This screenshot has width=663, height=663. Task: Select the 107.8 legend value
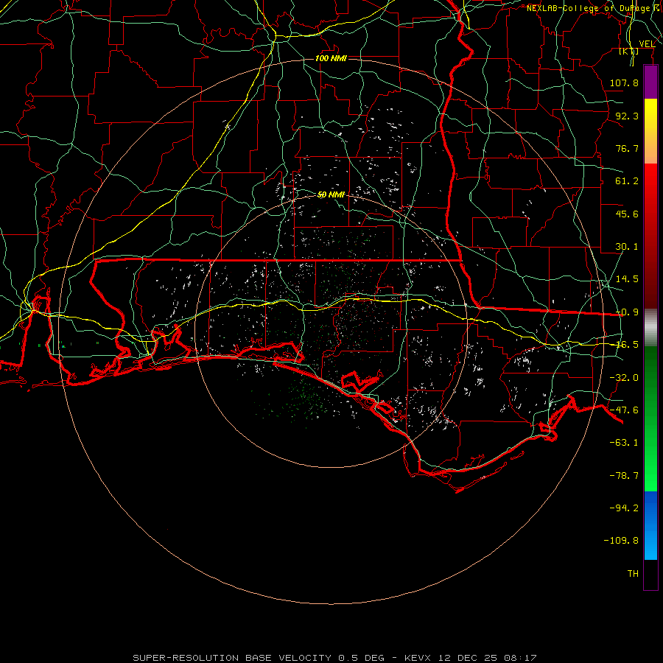(624, 83)
